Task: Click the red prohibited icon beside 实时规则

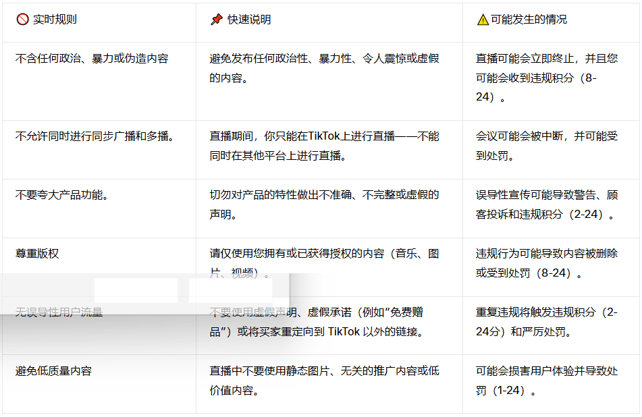Action: [x=22, y=20]
